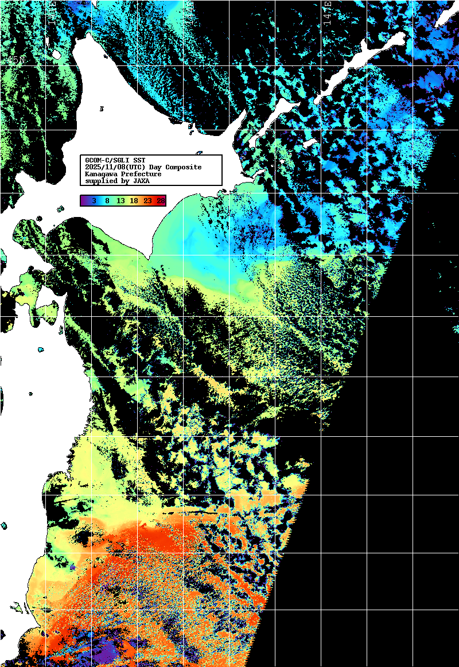
Task: Click the supplied by JAXA credit text
Action: pos(117,181)
